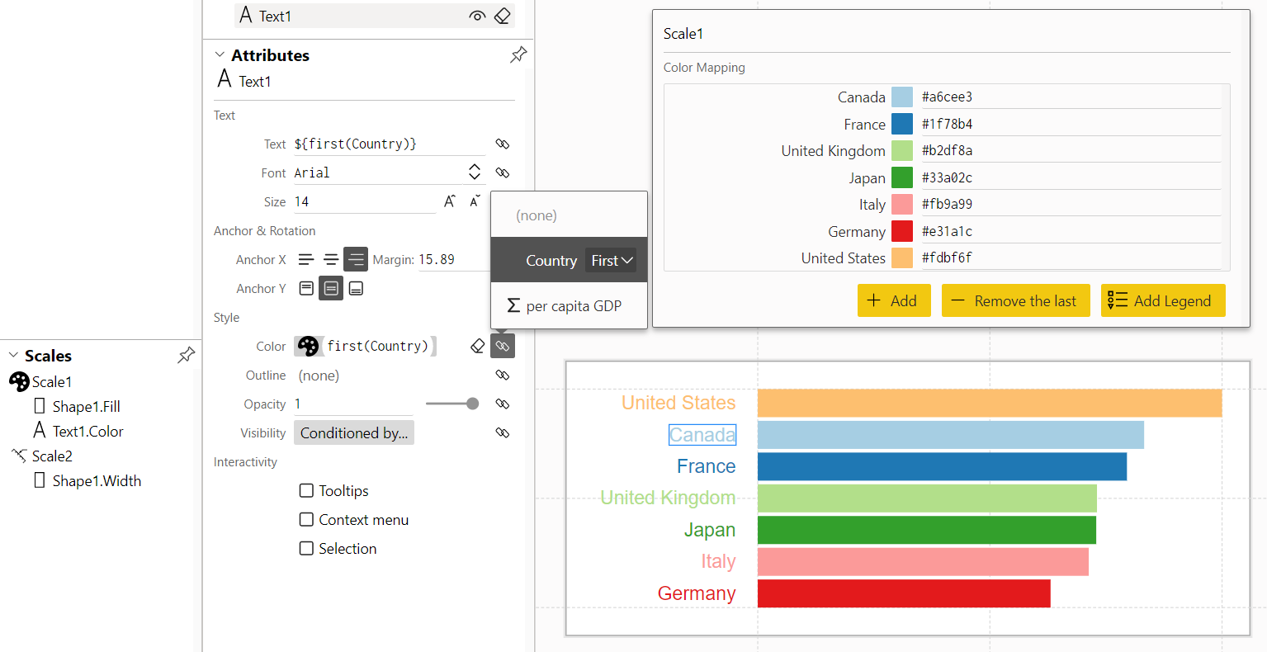Click the data binding icon for Opacity
1267x652 pixels.
click(503, 404)
